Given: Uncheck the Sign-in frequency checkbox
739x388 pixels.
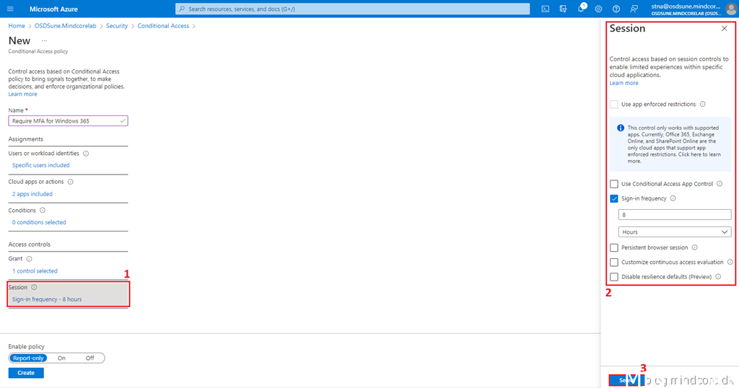Looking at the screenshot, I should 614,198.
